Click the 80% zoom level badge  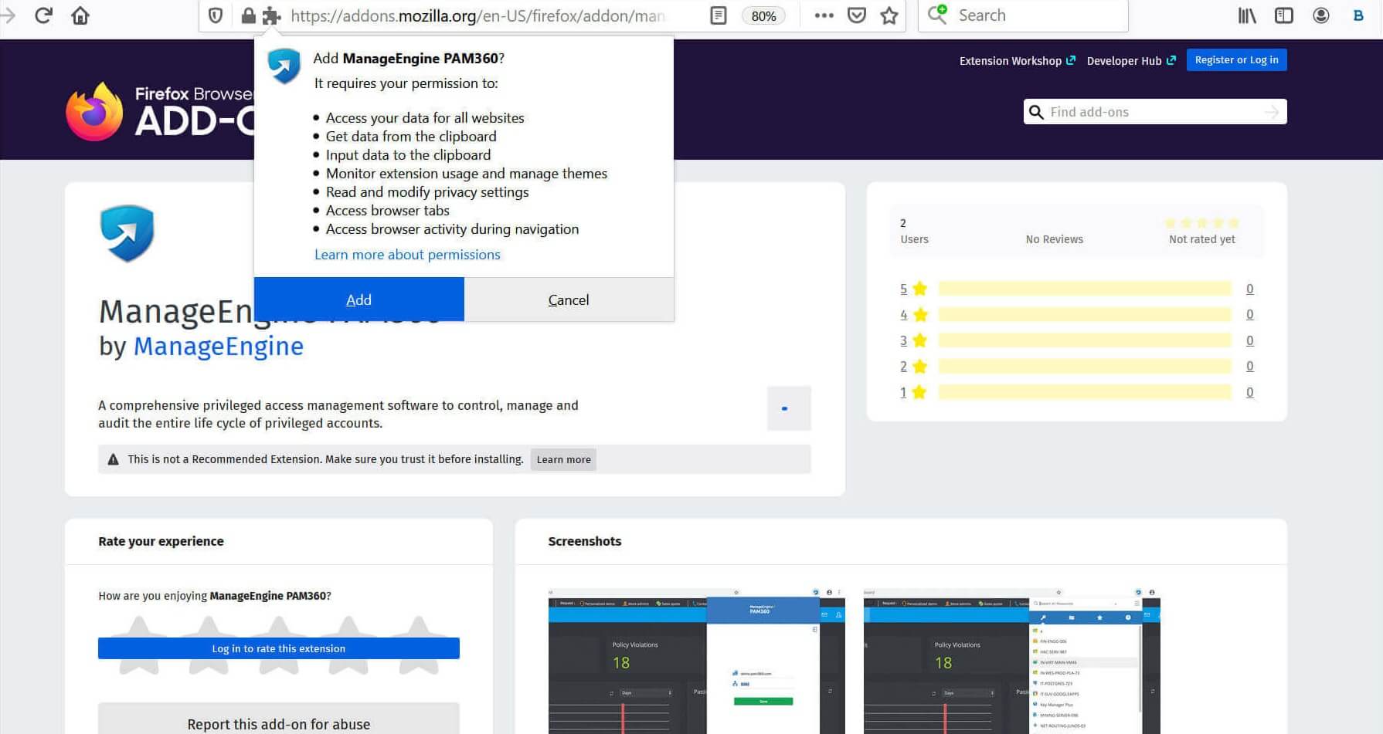(x=763, y=15)
